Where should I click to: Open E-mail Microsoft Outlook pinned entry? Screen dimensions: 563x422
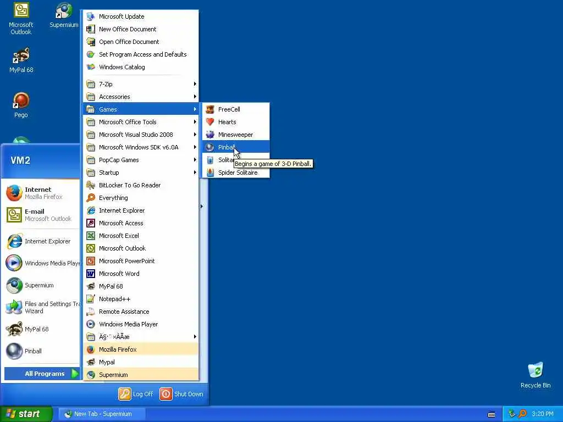pos(42,215)
